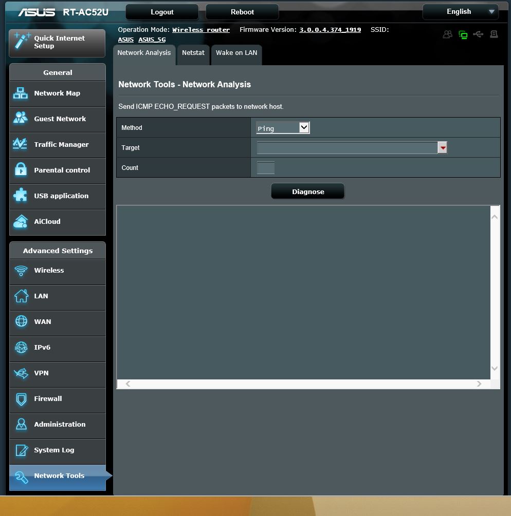The width and height of the screenshot is (511, 516).
Task: Open the Method dropdown showing Ping
Action: point(283,128)
